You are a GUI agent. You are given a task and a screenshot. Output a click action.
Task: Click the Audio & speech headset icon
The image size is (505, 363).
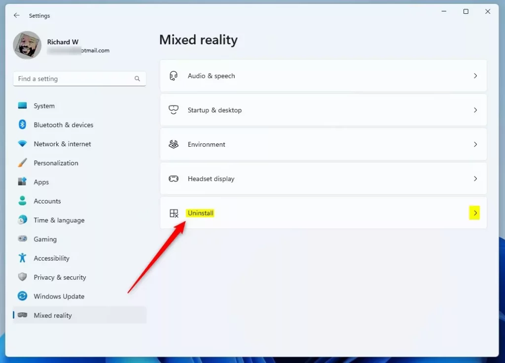coord(173,76)
